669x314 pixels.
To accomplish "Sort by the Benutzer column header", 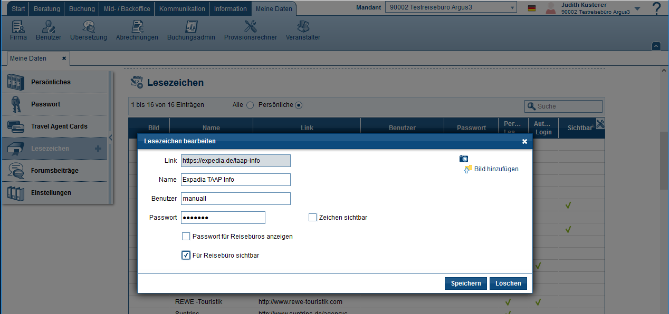I will click(x=402, y=128).
